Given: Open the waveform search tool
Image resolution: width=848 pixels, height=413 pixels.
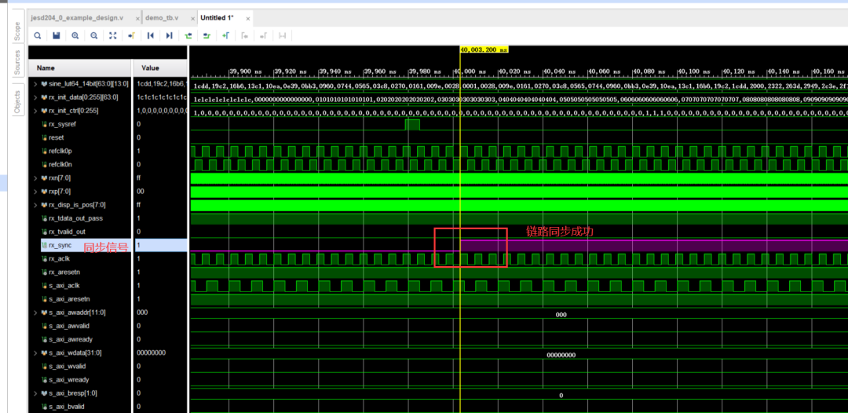Looking at the screenshot, I should click(38, 35).
